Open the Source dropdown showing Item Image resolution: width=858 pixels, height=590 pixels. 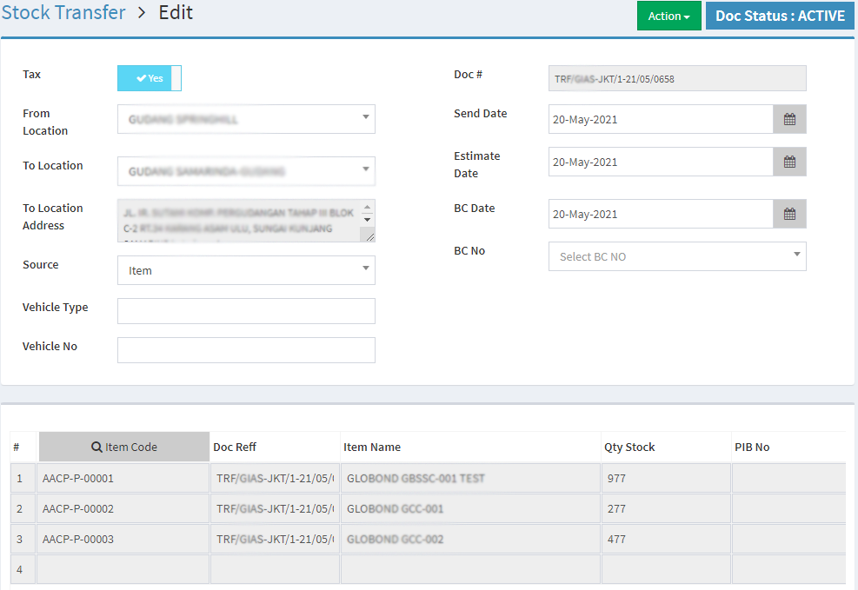[246, 270]
